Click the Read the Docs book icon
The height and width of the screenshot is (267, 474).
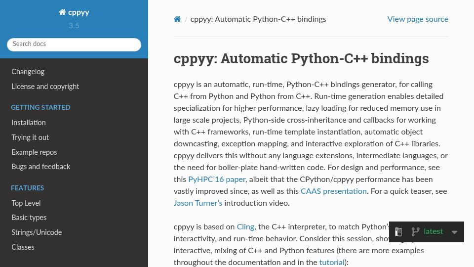[x=398, y=232]
